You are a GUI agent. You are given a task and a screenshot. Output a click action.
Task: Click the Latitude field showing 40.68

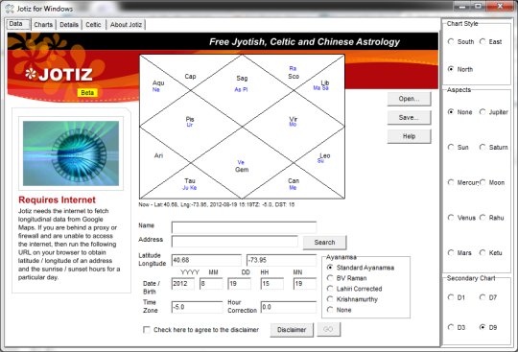(206, 260)
